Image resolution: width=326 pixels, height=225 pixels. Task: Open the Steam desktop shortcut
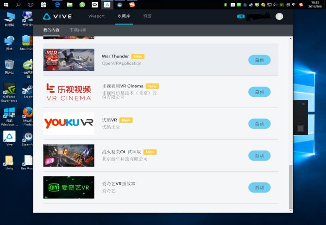coord(28,91)
